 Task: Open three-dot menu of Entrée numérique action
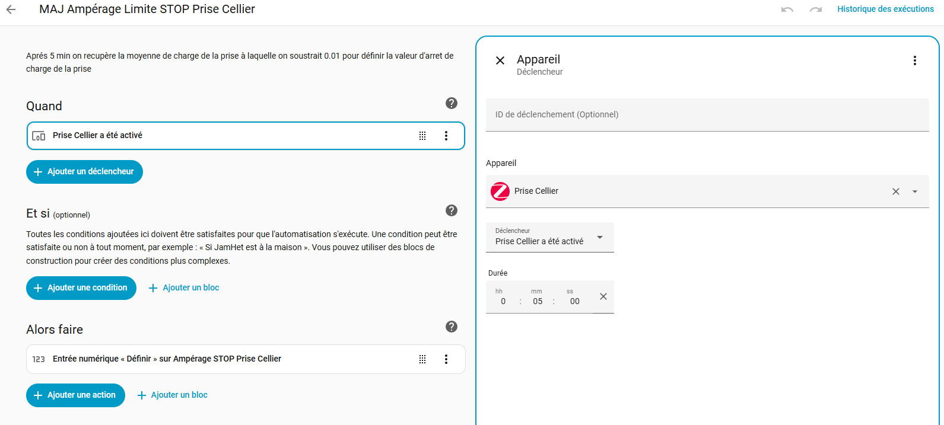pyautogui.click(x=446, y=359)
